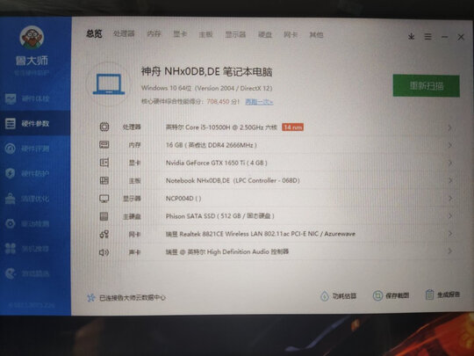The image size is (474, 356).
Task: Click the 主硬盘 disk row icon
Action: [x=104, y=216]
